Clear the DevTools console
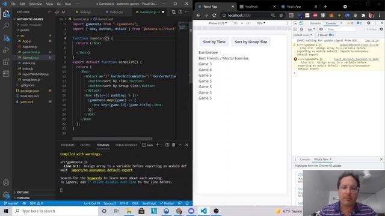This screenshot has width=385, height=216. (x=301, y=29)
